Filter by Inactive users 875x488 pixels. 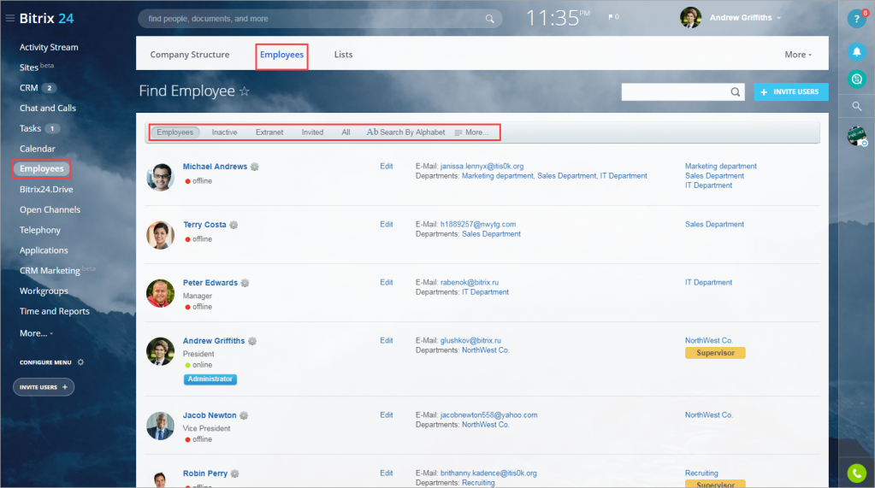tap(224, 132)
